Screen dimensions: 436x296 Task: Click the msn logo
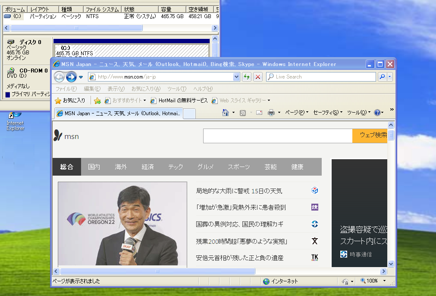click(x=66, y=136)
